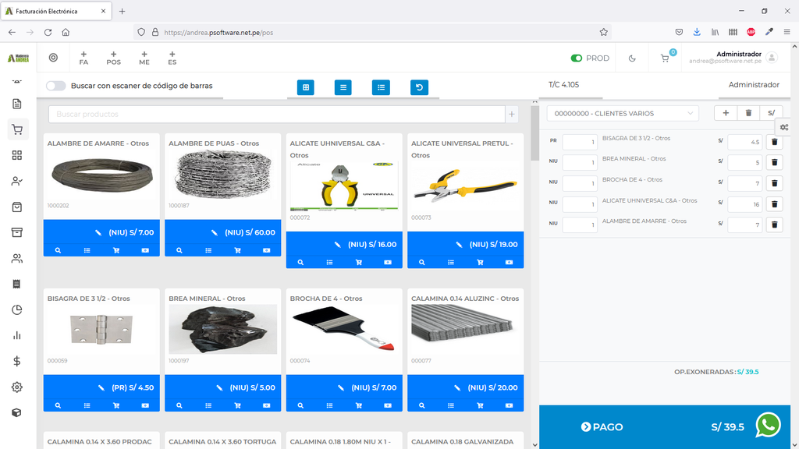Toggle dark mode with the moon icon

click(x=632, y=58)
